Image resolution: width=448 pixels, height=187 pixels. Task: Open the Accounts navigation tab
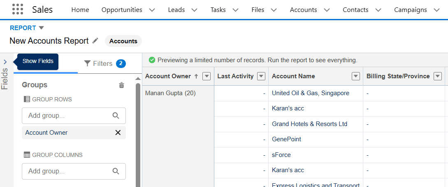coord(304,10)
